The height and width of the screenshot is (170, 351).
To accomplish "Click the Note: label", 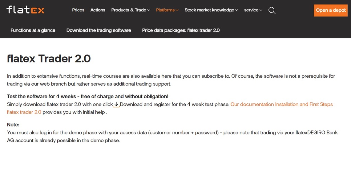I will (13, 125).
